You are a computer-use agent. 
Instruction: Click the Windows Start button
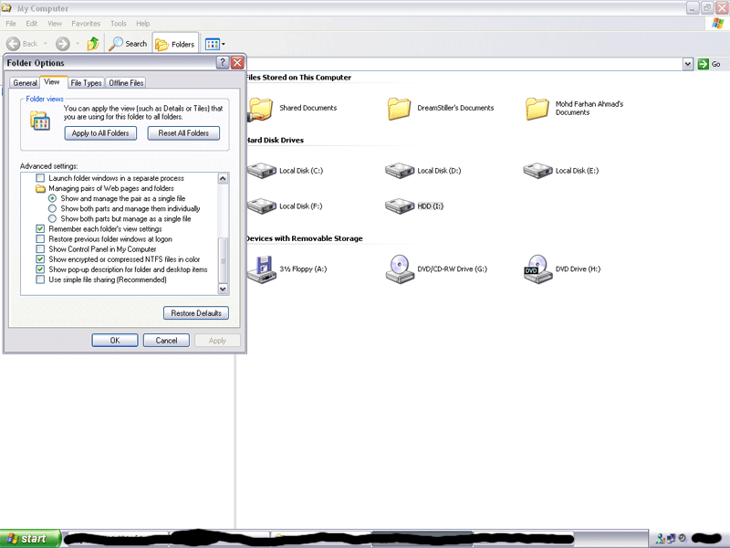coord(30,539)
